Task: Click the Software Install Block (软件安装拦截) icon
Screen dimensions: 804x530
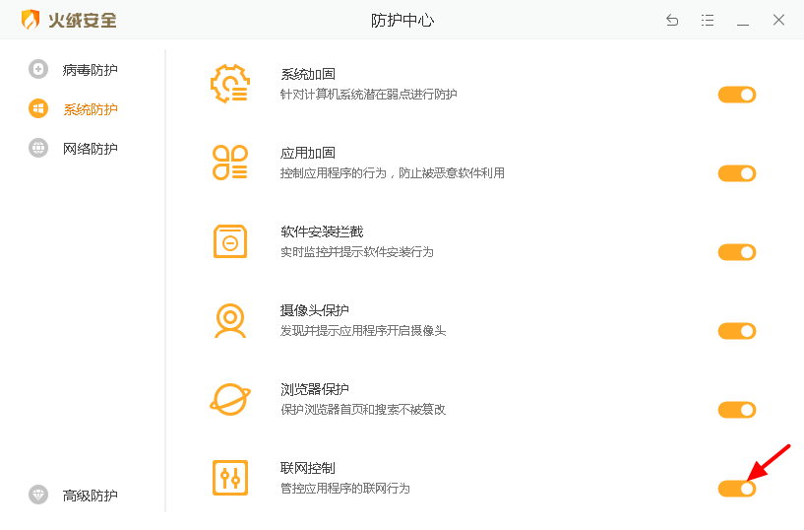Action: point(229,241)
